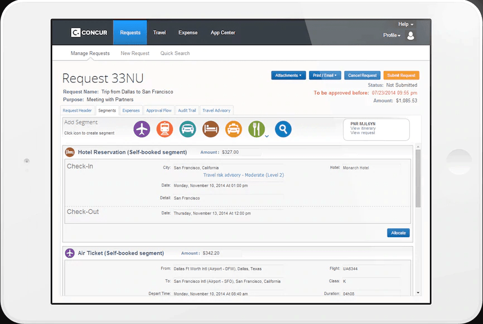
Task: Switch to the Request Header tab
Action: [x=78, y=110]
